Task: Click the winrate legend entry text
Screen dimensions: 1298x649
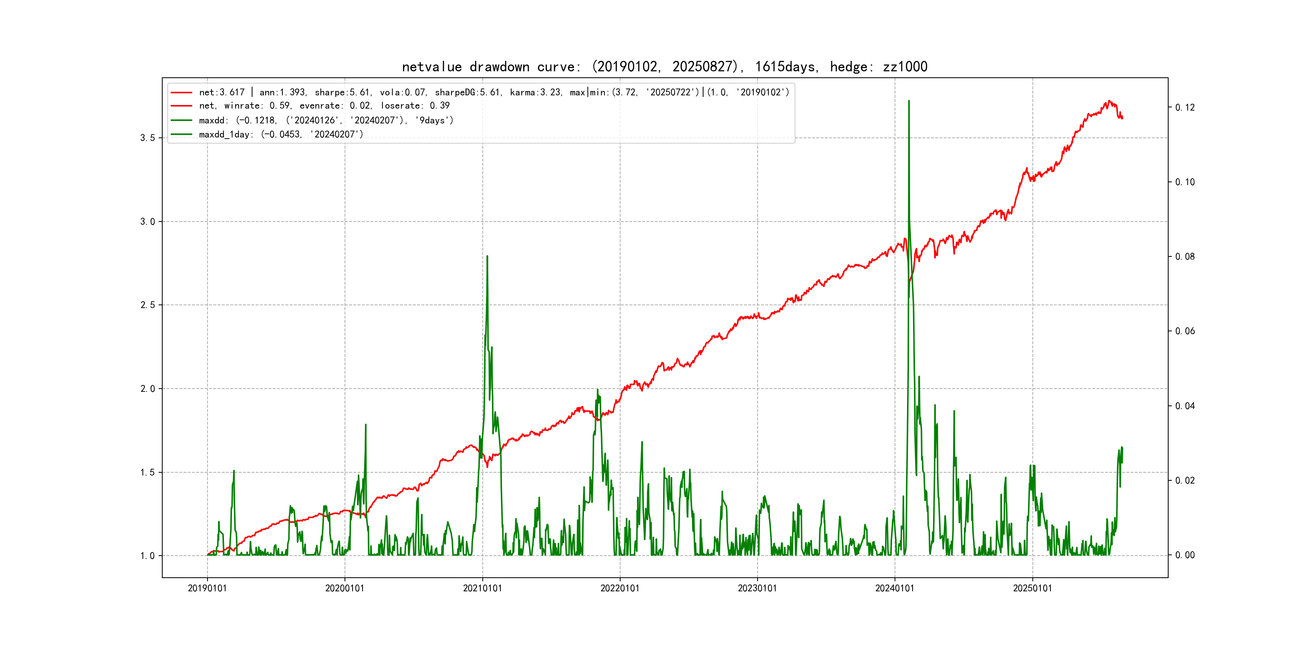Action: point(324,106)
